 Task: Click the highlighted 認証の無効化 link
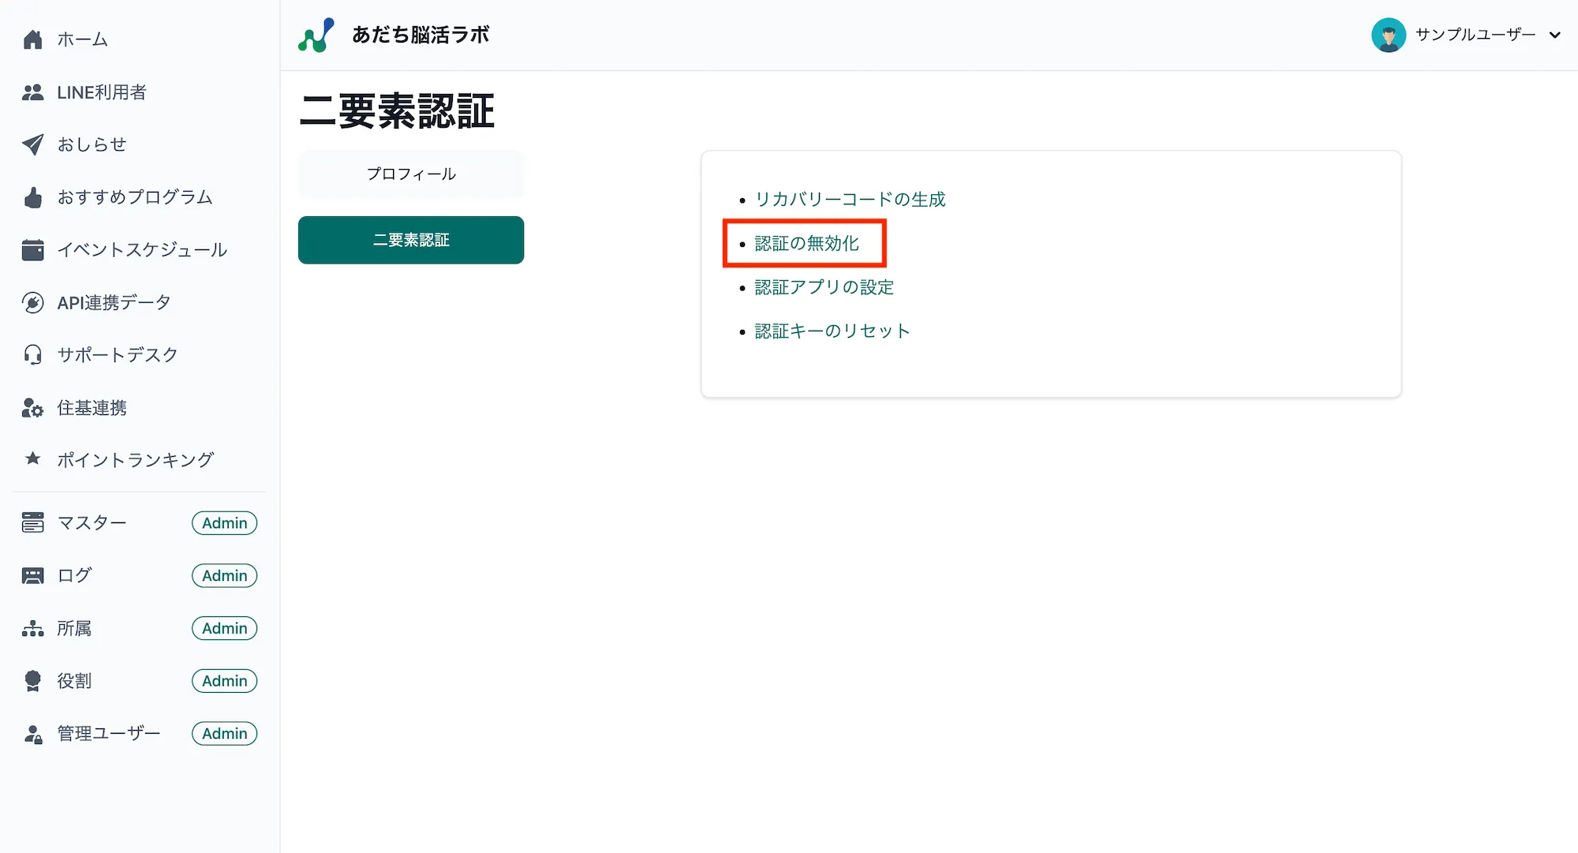pyautogui.click(x=805, y=243)
